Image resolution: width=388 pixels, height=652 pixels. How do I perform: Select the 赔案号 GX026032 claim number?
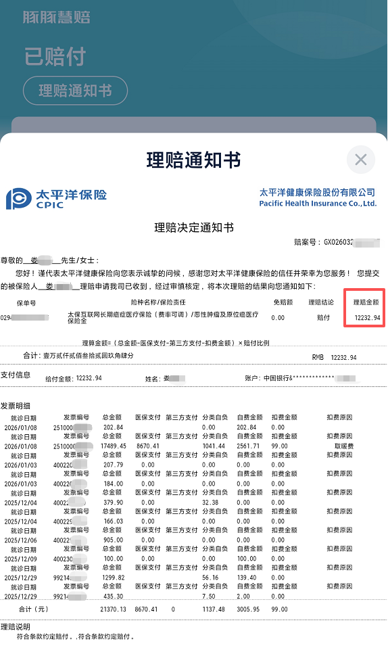click(x=337, y=242)
